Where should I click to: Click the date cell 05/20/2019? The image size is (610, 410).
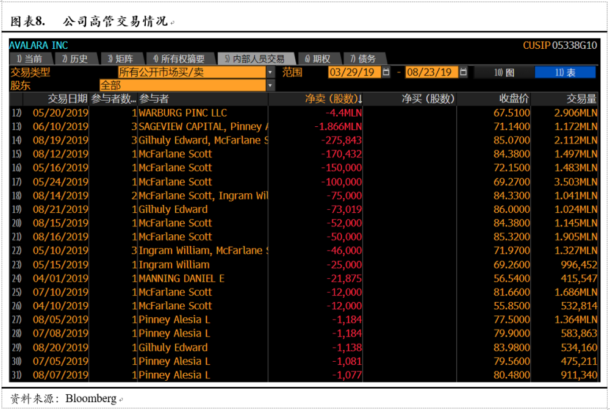point(60,113)
